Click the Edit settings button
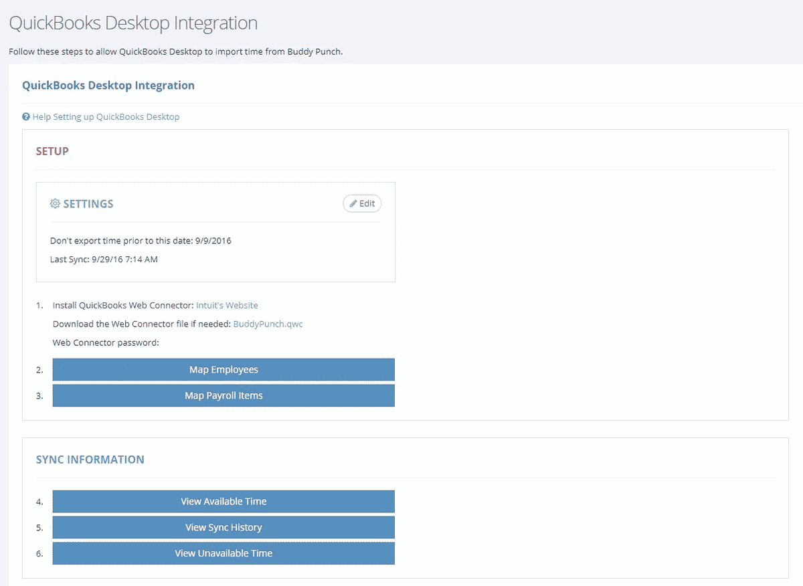 pyautogui.click(x=362, y=203)
